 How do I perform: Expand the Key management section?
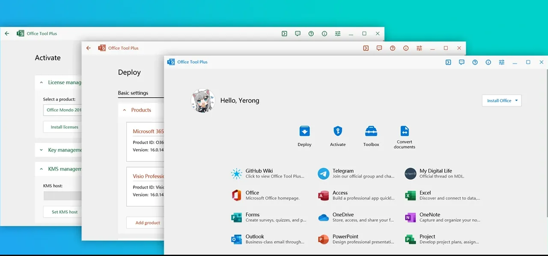[58, 150]
